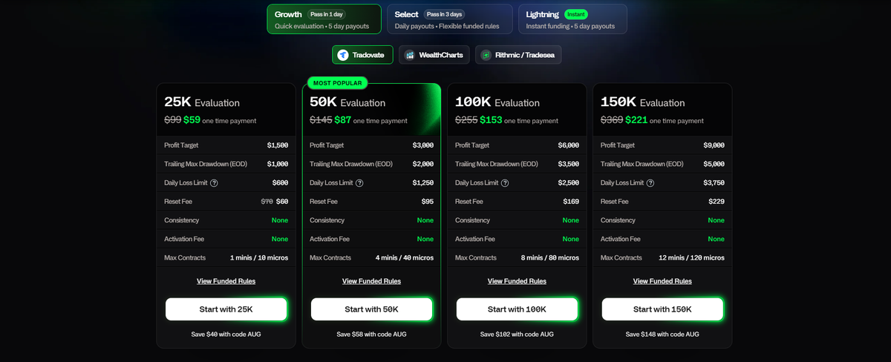This screenshot has width=891, height=362.
Task: Open View Funded Rules in 150K card
Action: click(662, 281)
